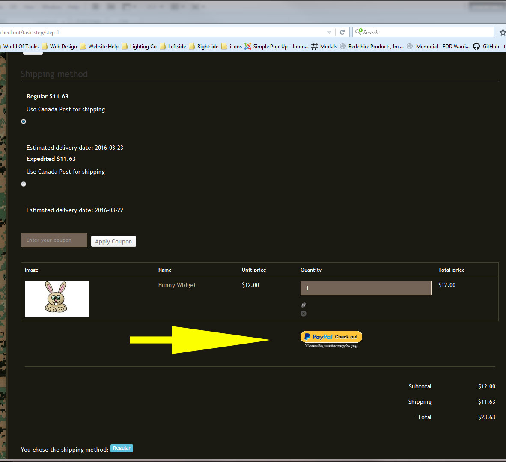Click 'Estimated delivery date: 2016-03-22' text
506x462 pixels.
click(x=75, y=210)
